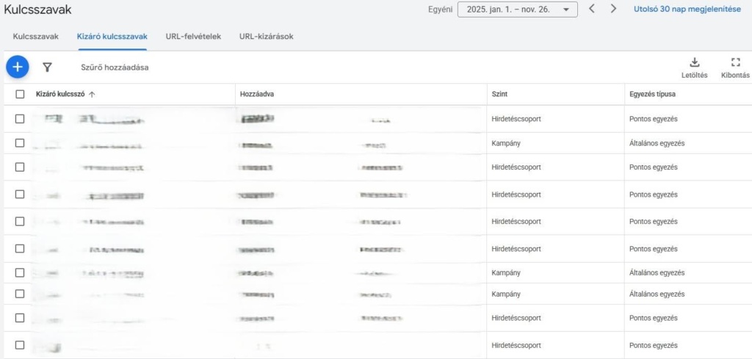Click Hirdetéscsoport in the first row
The height and width of the screenshot is (359, 752).
[x=516, y=119]
